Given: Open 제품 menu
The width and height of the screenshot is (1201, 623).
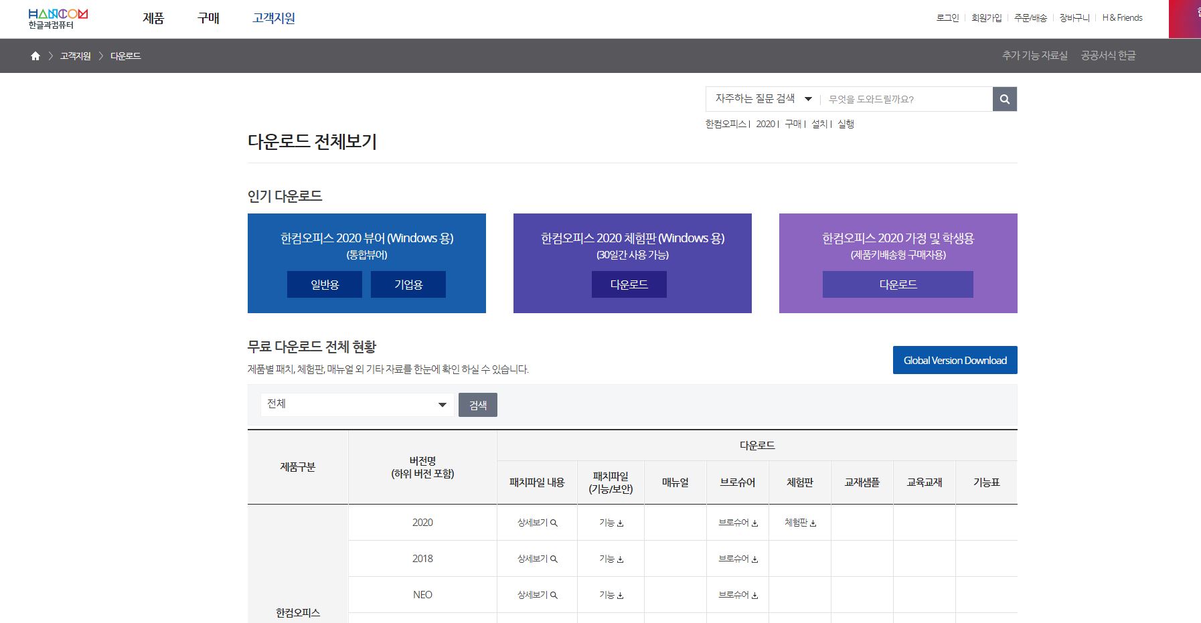Looking at the screenshot, I should 153,18.
